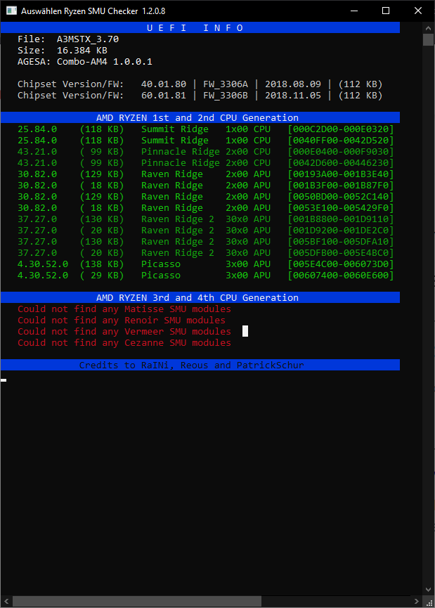Click firmware name FW_3306A
Viewport: 435px width, 608px height.
click(x=226, y=84)
